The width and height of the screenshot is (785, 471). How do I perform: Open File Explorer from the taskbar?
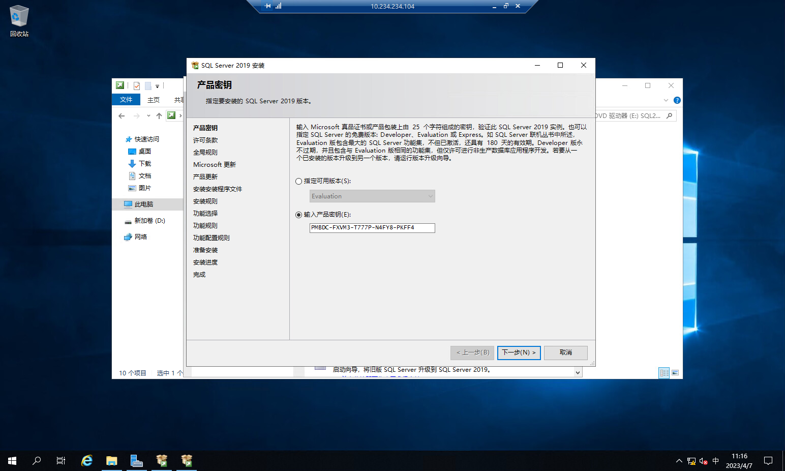pyautogui.click(x=112, y=460)
